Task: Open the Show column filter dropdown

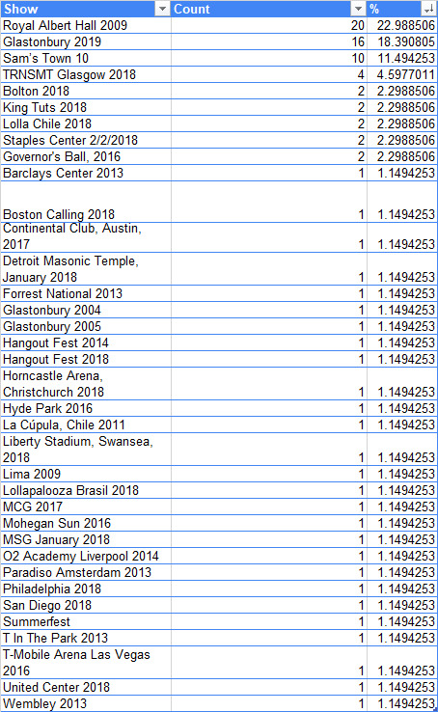Action: pos(162,9)
